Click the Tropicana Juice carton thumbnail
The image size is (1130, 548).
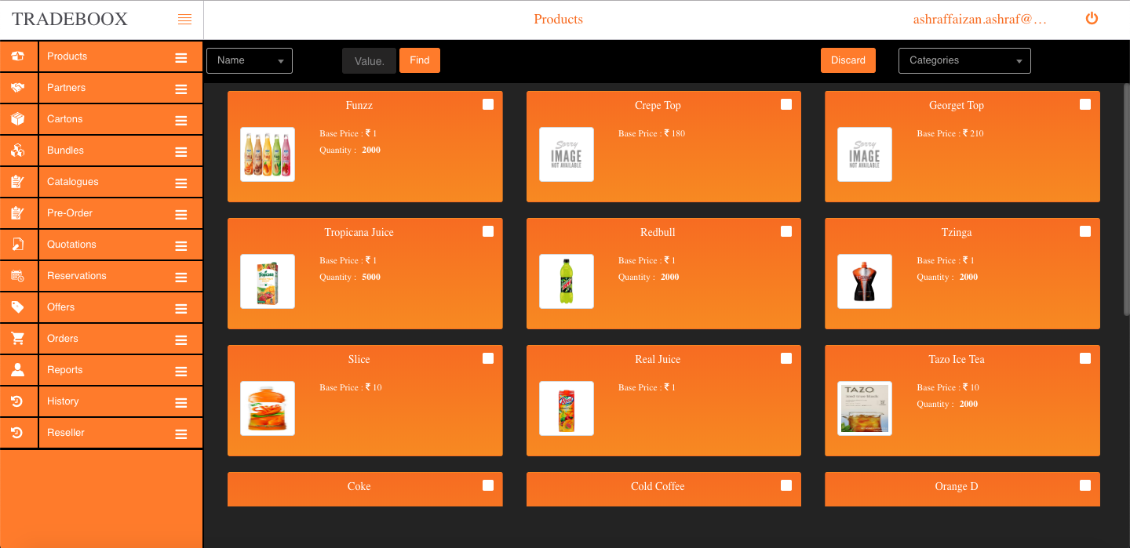coord(268,281)
